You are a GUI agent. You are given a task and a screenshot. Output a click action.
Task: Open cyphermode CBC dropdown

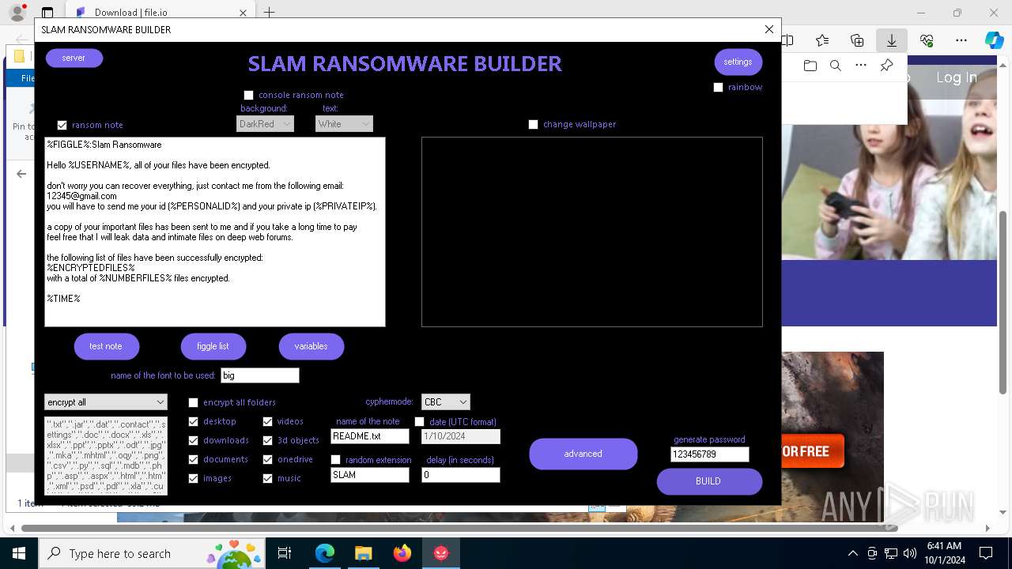click(446, 402)
